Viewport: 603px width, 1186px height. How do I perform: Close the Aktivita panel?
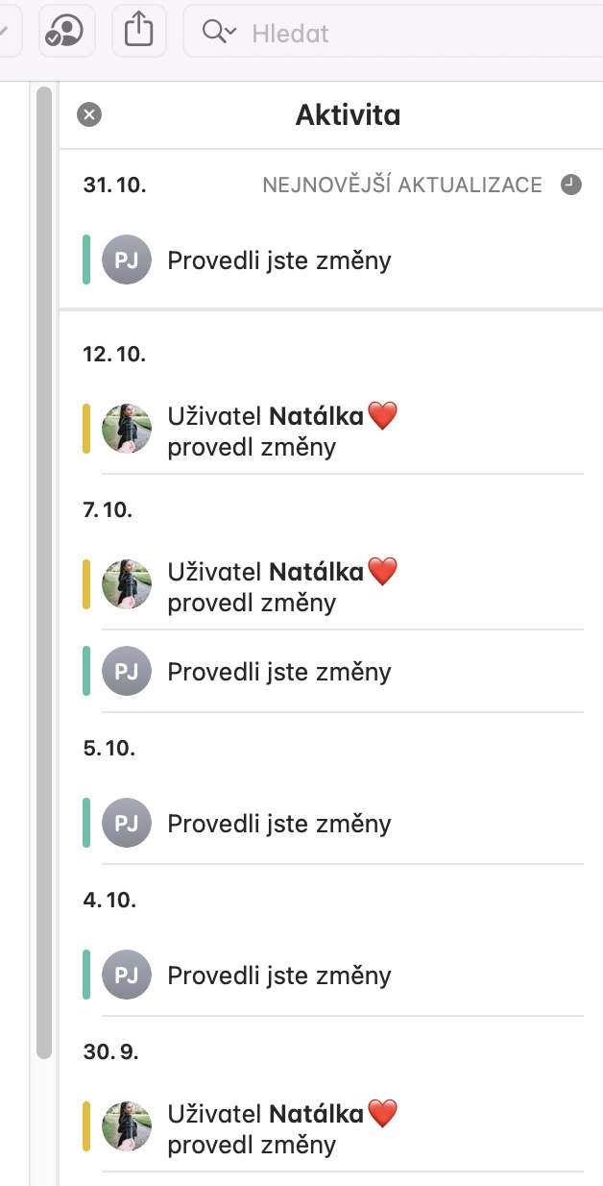89,115
